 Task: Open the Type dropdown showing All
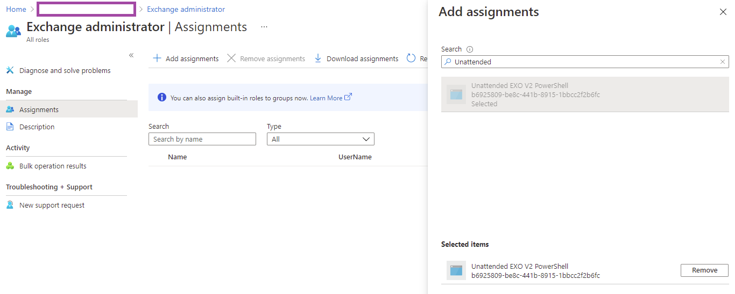(x=321, y=139)
